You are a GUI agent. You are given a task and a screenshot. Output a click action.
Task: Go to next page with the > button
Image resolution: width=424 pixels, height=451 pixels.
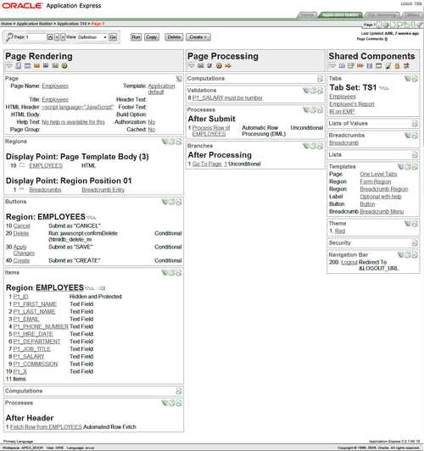[x=63, y=37]
